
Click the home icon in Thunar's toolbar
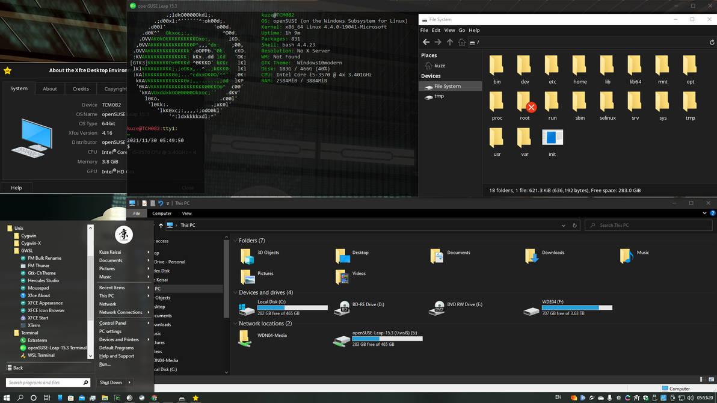[x=461, y=42]
